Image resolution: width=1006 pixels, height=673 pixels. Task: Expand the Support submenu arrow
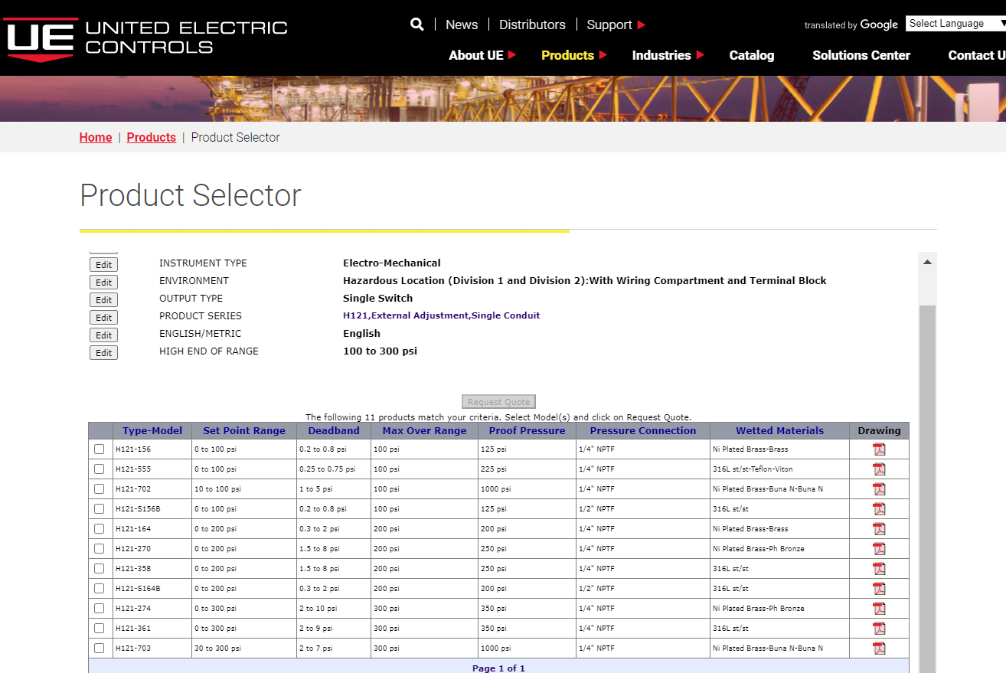tap(642, 25)
